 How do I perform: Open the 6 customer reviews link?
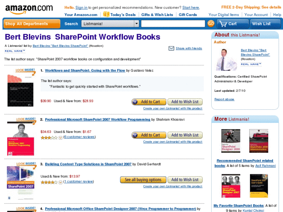click(79, 137)
